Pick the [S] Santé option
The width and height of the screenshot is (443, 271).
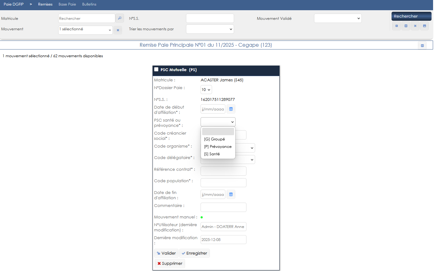[x=212, y=154]
